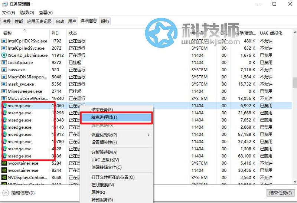
Task: Choose 打开文件所在的位置(O) in context menu
Action: [x=113, y=177]
